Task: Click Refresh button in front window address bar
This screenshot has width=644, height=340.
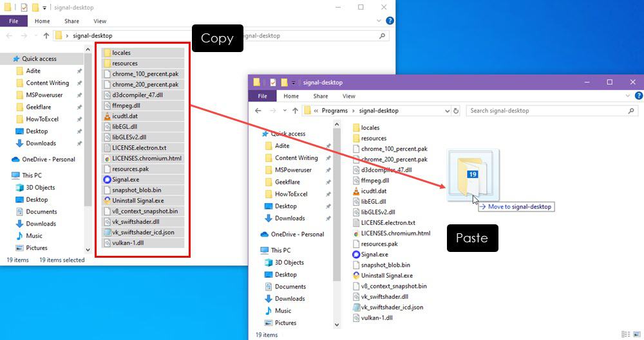Action: pyautogui.click(x=456, y=111)
